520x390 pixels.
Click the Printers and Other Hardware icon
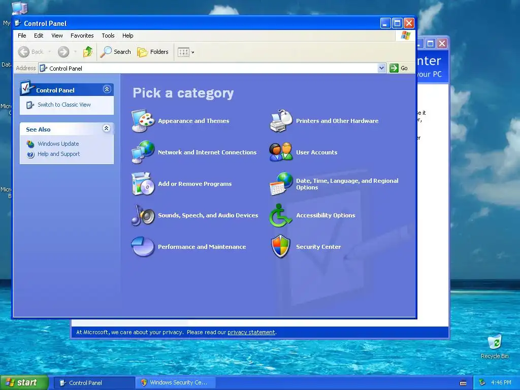point(281,121)
